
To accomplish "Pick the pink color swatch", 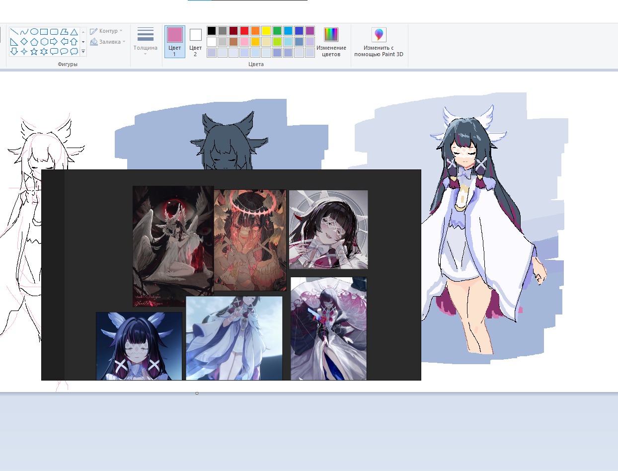I will 244,42.
